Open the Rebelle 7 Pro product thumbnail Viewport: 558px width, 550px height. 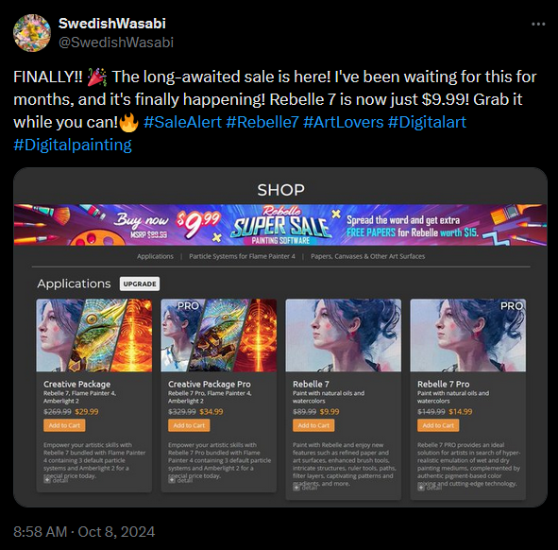[x=468, y=335]
